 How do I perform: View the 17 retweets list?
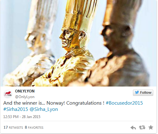[x=13, y=127]
